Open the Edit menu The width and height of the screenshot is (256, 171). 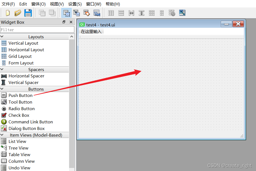[23, 4]
